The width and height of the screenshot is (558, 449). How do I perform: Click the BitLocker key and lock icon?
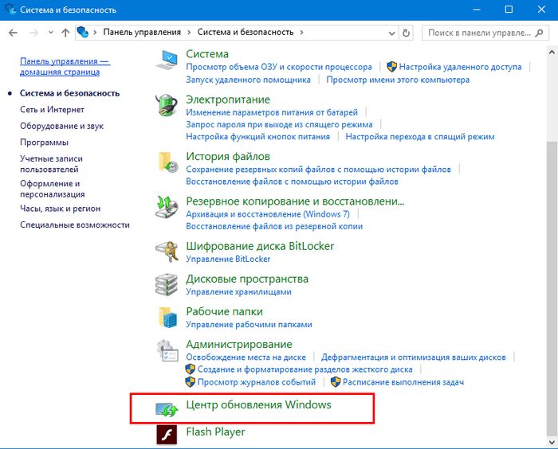[167, 252]
